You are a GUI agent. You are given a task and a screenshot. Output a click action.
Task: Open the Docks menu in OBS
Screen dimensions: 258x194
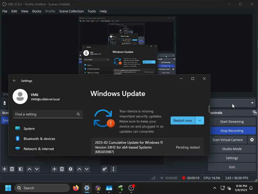[x=37, y=11]
